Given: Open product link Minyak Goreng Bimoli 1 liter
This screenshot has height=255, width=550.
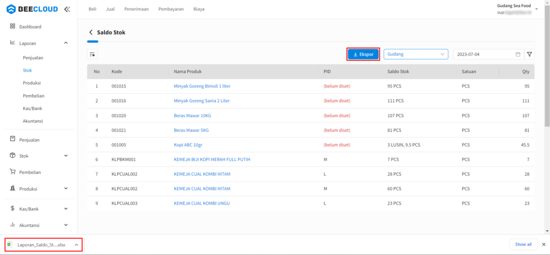Looking at the screenshot, I should coord(202,86).
